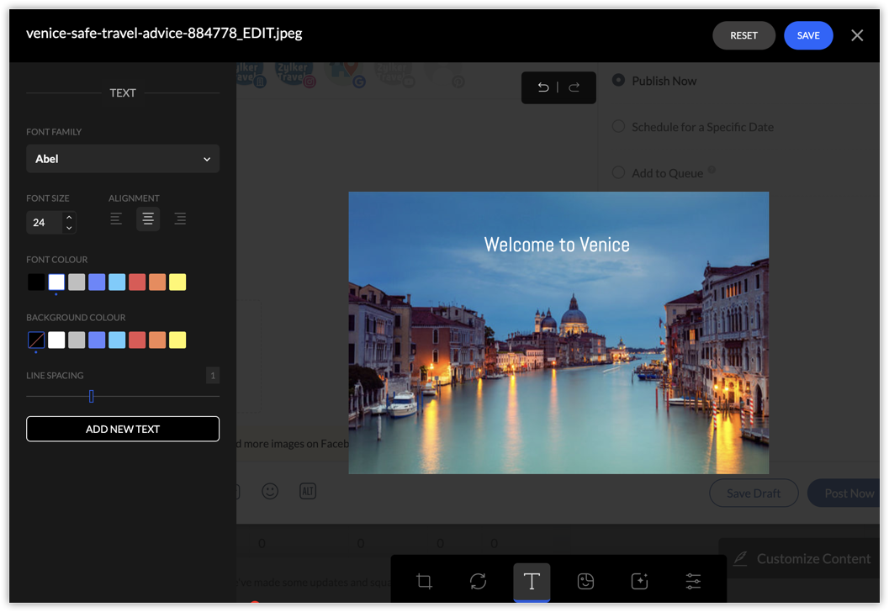Select the Text tool icon
Screen dimensions: 889x612
click(532, 582)
